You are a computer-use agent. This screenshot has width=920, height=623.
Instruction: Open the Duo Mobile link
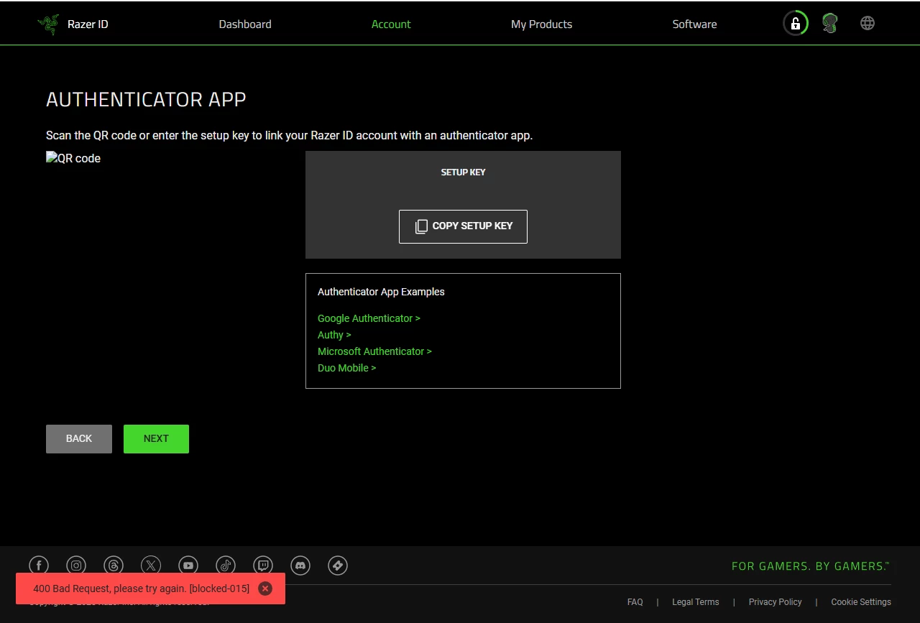pyautogui.click(x=346, y=368)
